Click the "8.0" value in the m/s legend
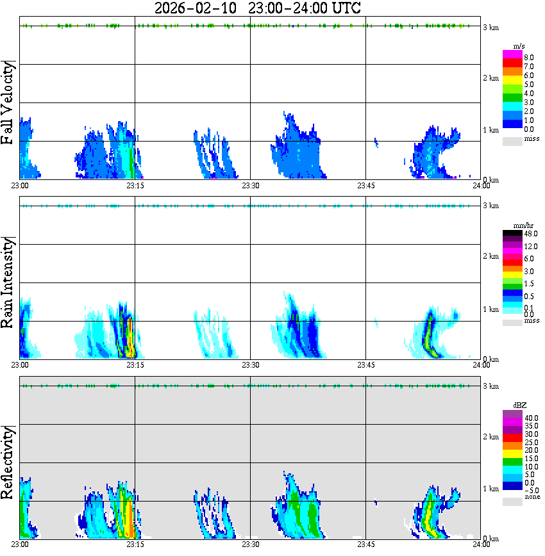The image size is (545, 556). (529, 58)
